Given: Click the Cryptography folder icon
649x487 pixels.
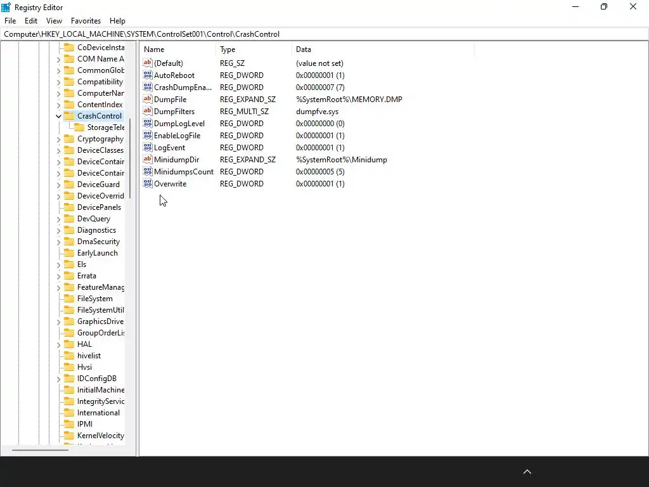Looking at the screenshot, I should tap(69, 139).
